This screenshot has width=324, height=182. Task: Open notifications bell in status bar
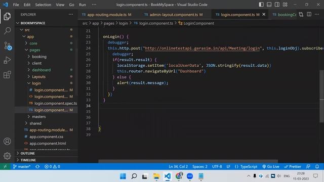point(317,166)
